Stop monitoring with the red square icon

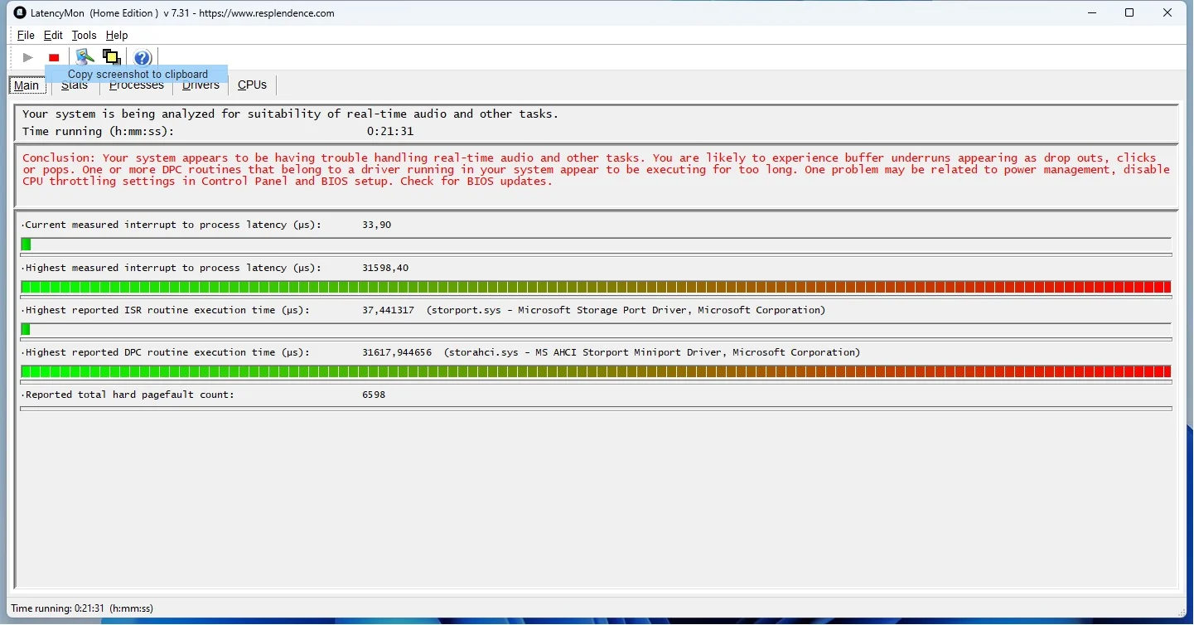(x=54, y=57)
